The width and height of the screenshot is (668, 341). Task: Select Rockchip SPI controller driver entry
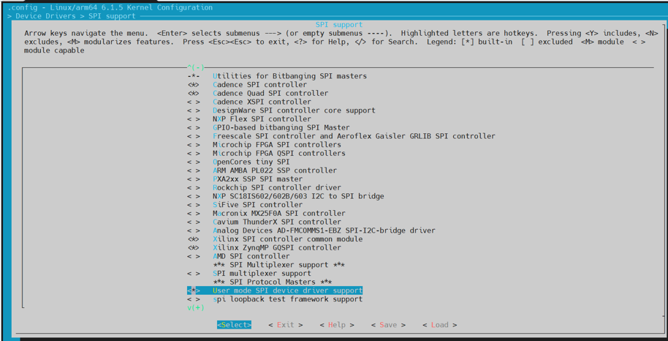pos(276,188)
